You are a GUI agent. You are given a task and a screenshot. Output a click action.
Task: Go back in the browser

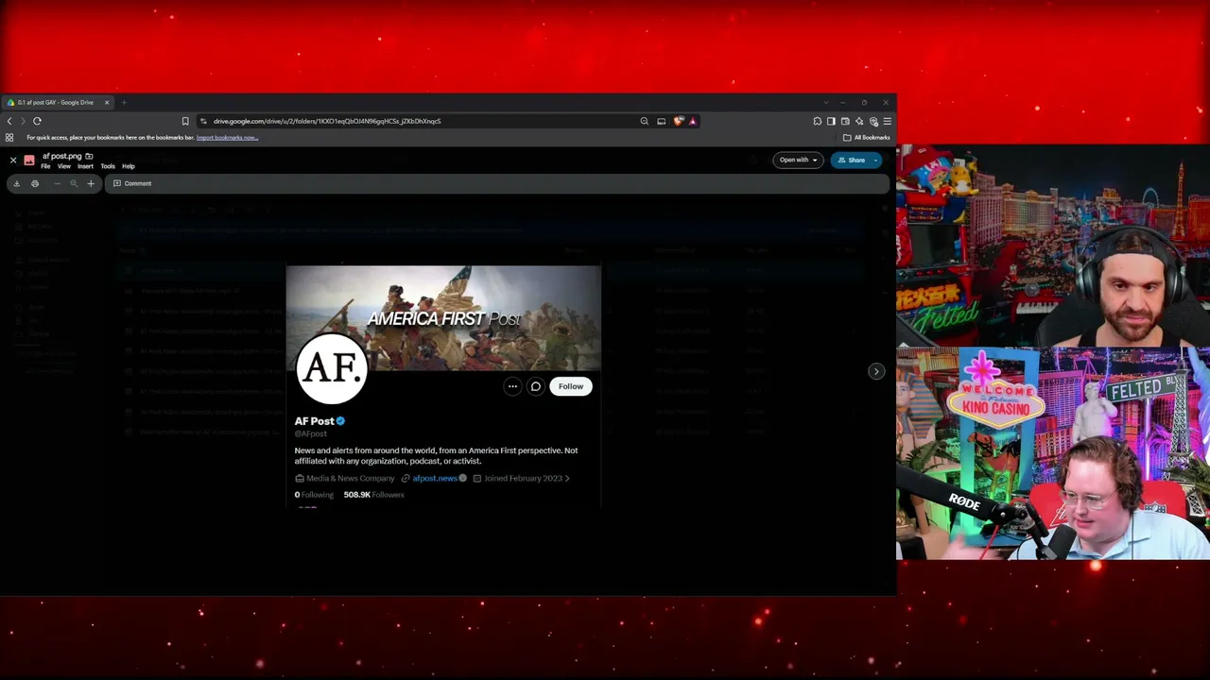click(9, 121)
